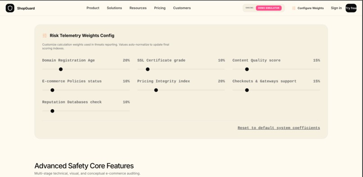Click the Risk Telemetry Weights Config heading
This screenshot has height=177, width=363.
click(82, 35)
